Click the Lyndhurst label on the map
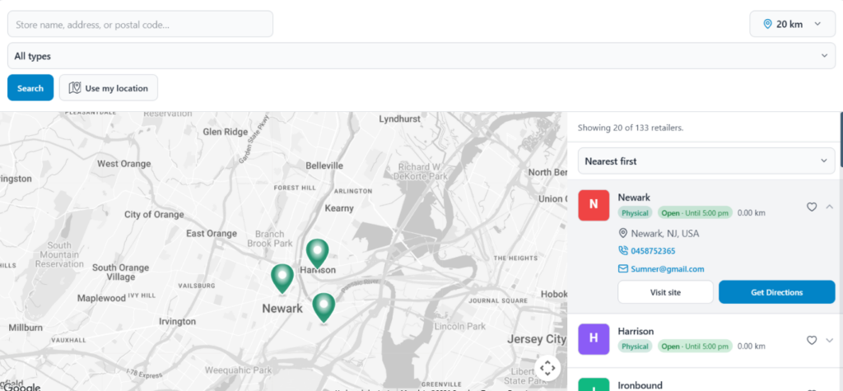 coord(399,119)
